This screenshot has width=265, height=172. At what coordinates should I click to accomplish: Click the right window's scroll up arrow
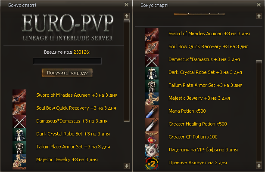(259, 16)
